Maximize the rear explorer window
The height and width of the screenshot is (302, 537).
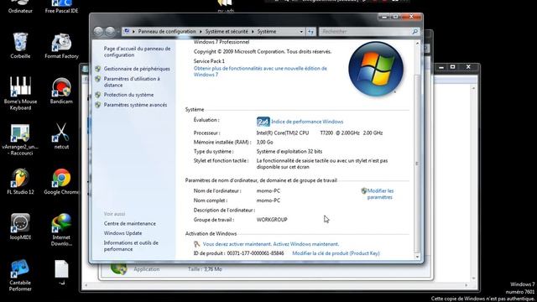pyautogui.click(x=453, y=67)
